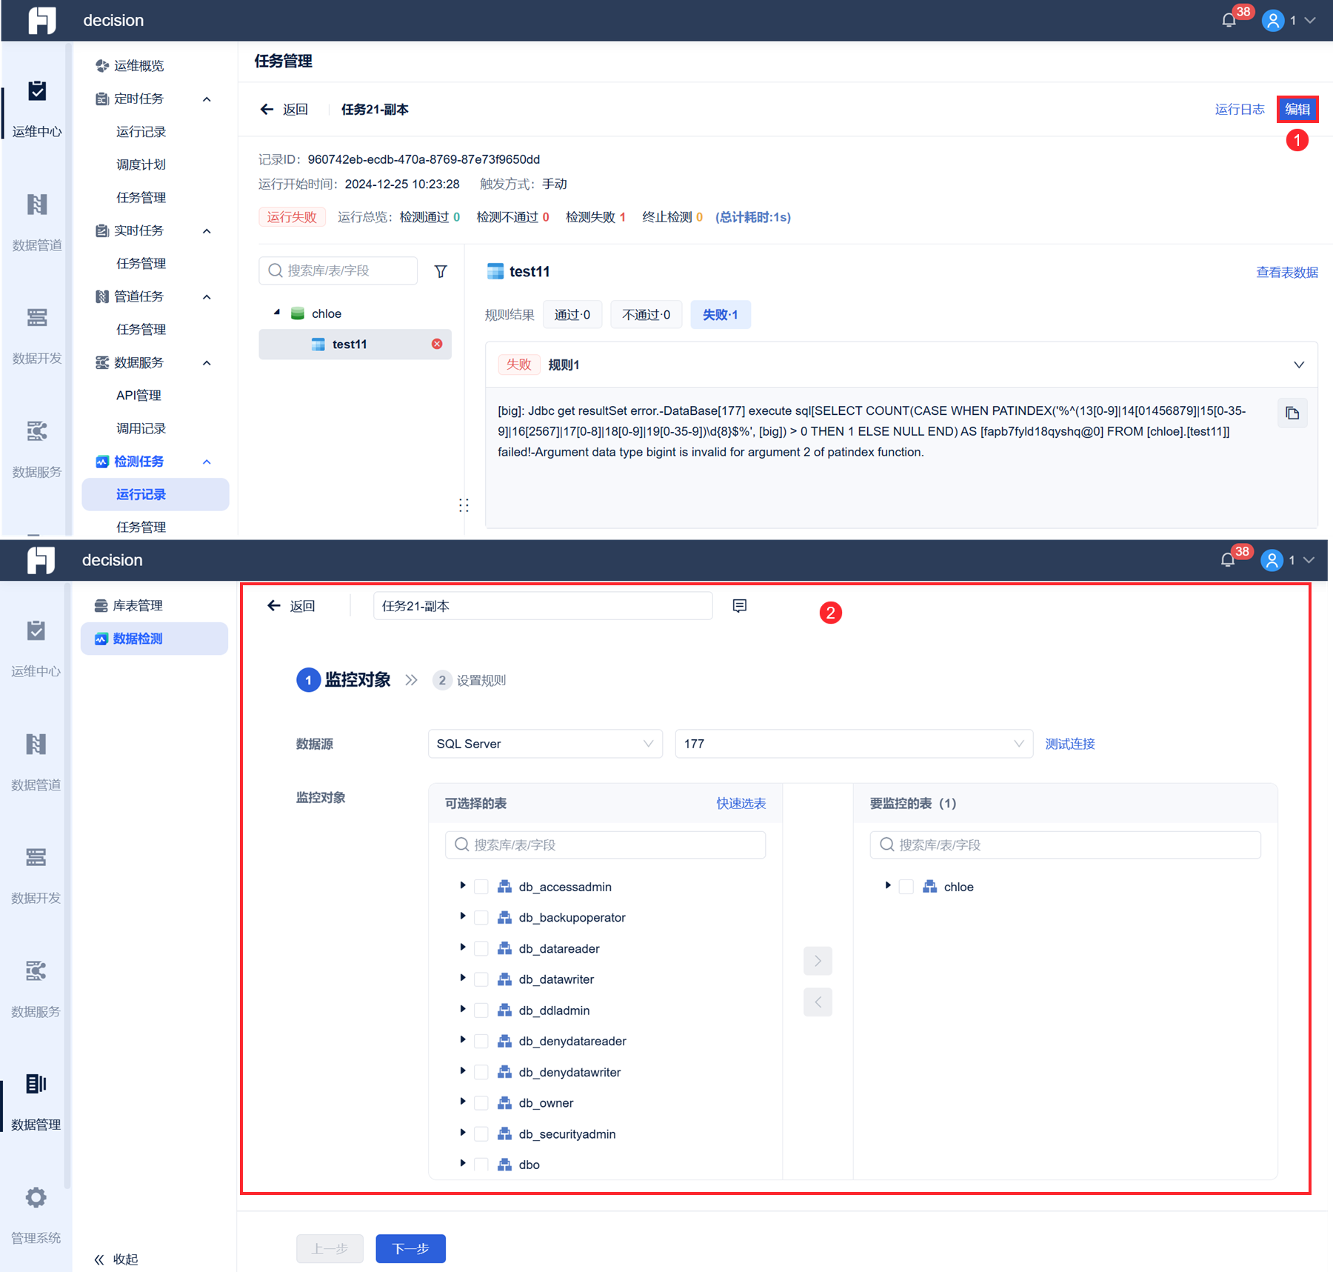Open user avatar menu in top window
The image size is (1333, 1272).
(1272, 21)
